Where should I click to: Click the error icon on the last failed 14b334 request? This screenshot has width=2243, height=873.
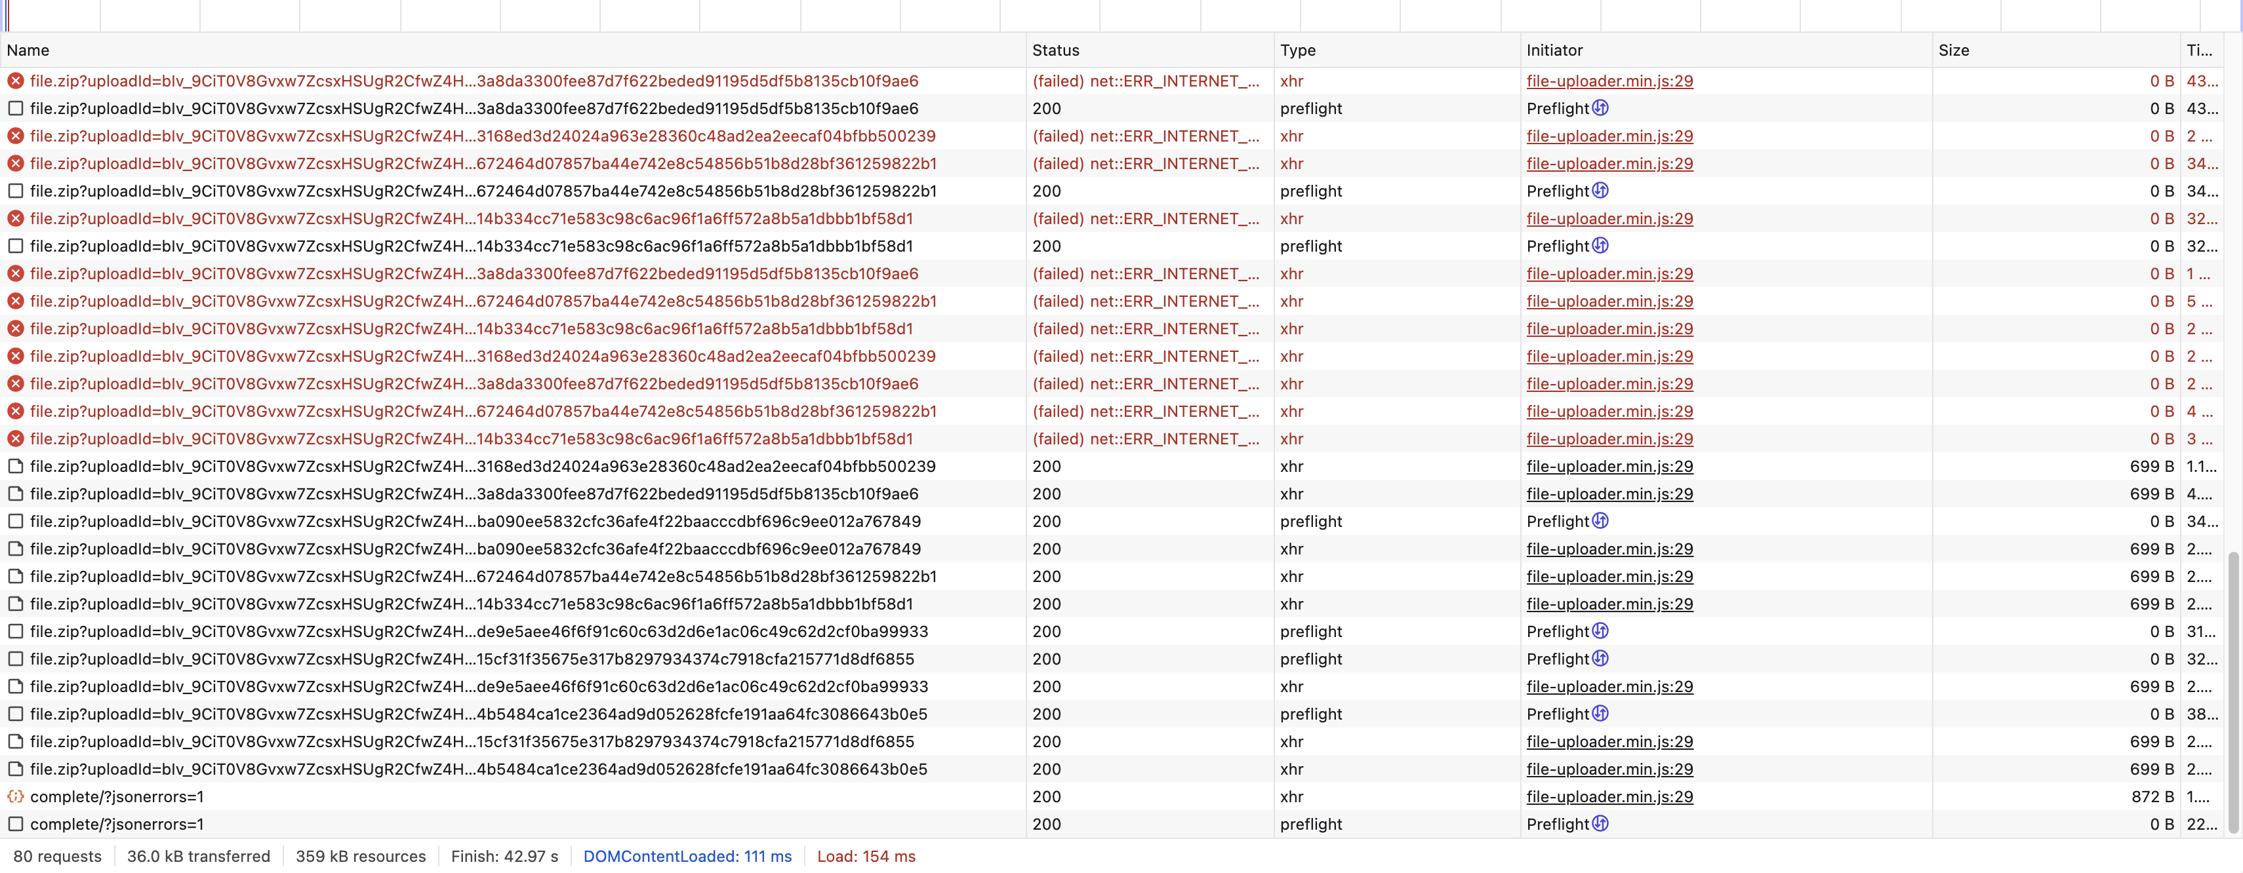15,438
